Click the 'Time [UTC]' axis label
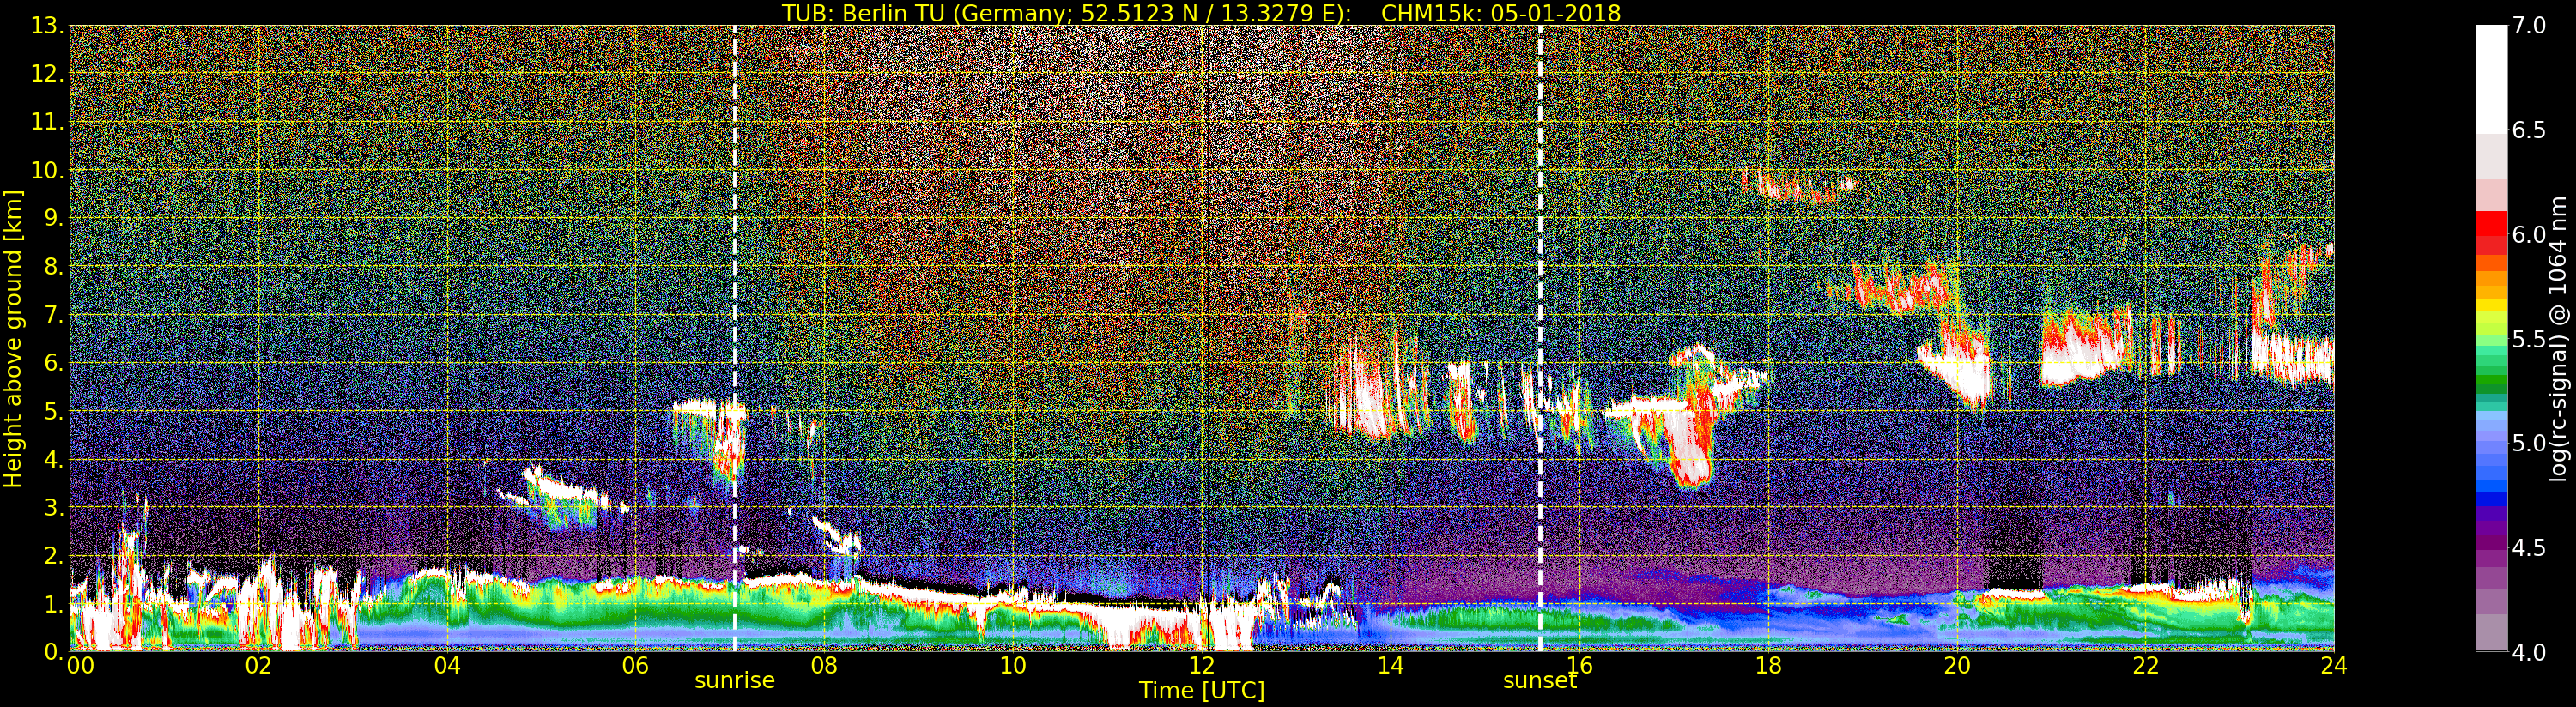Screen dimensions: 2576x707 click(1202, 691)
